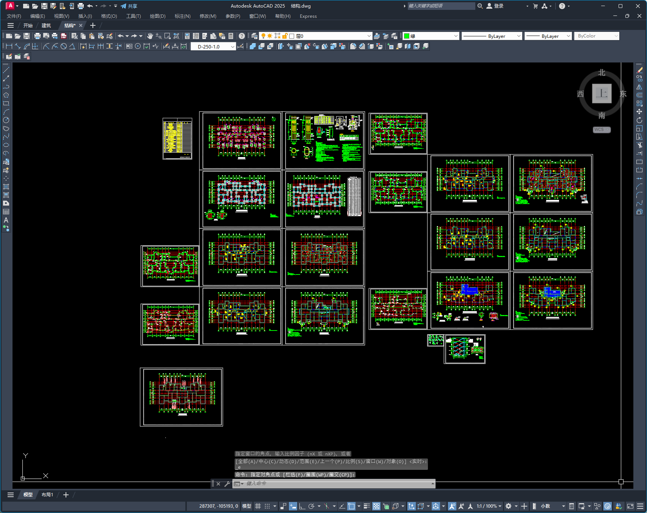Screen dimensions: 647x513
Task: Click the 登录 sign-in button
Action: tap(495, 6)
